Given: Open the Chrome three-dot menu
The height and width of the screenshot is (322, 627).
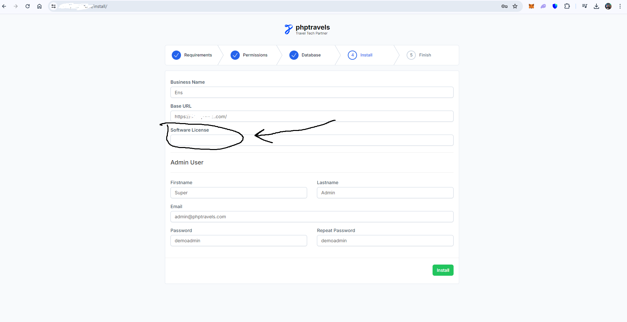Looking at the screenshot, I should 620,6.
